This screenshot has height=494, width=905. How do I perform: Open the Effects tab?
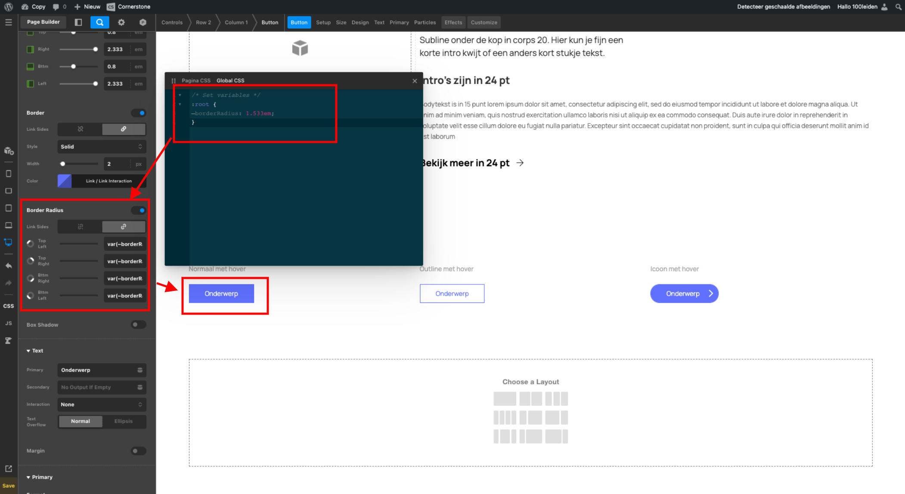453,22
